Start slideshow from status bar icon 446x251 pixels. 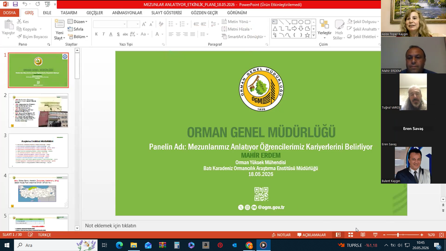pos(375,235)
